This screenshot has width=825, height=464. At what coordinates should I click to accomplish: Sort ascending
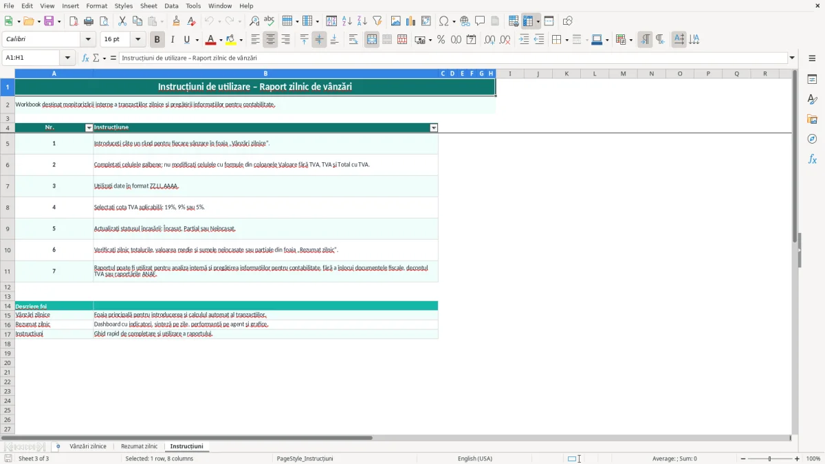[x=347, y=21]
